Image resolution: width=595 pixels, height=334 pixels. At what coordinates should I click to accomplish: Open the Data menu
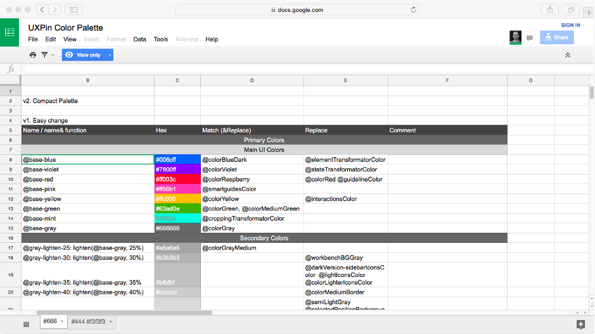[139, 39]
